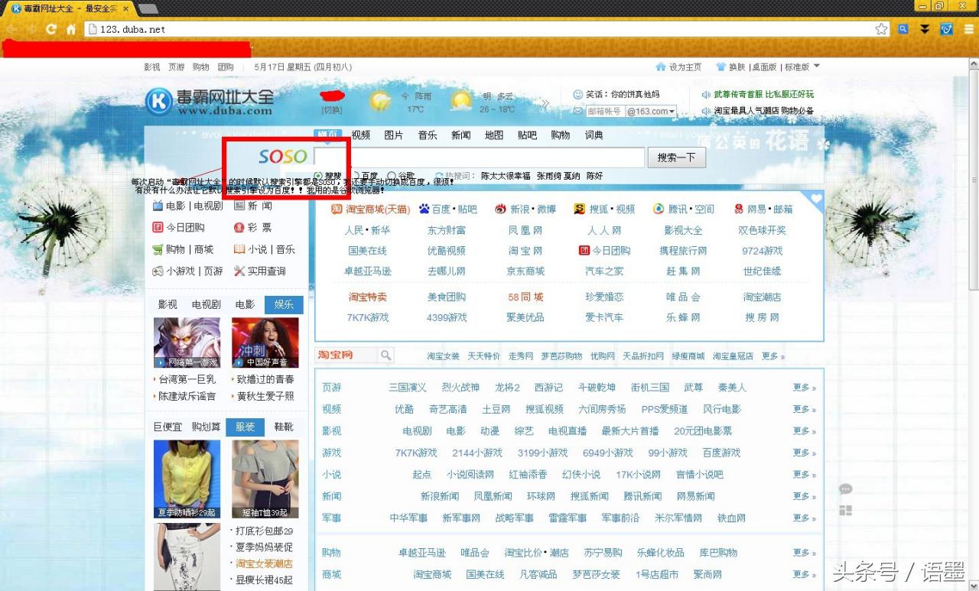Select the 电影|电视剧 TV icon in sidebar
Viewport: 979px width, 591px height.
[158, 206]
